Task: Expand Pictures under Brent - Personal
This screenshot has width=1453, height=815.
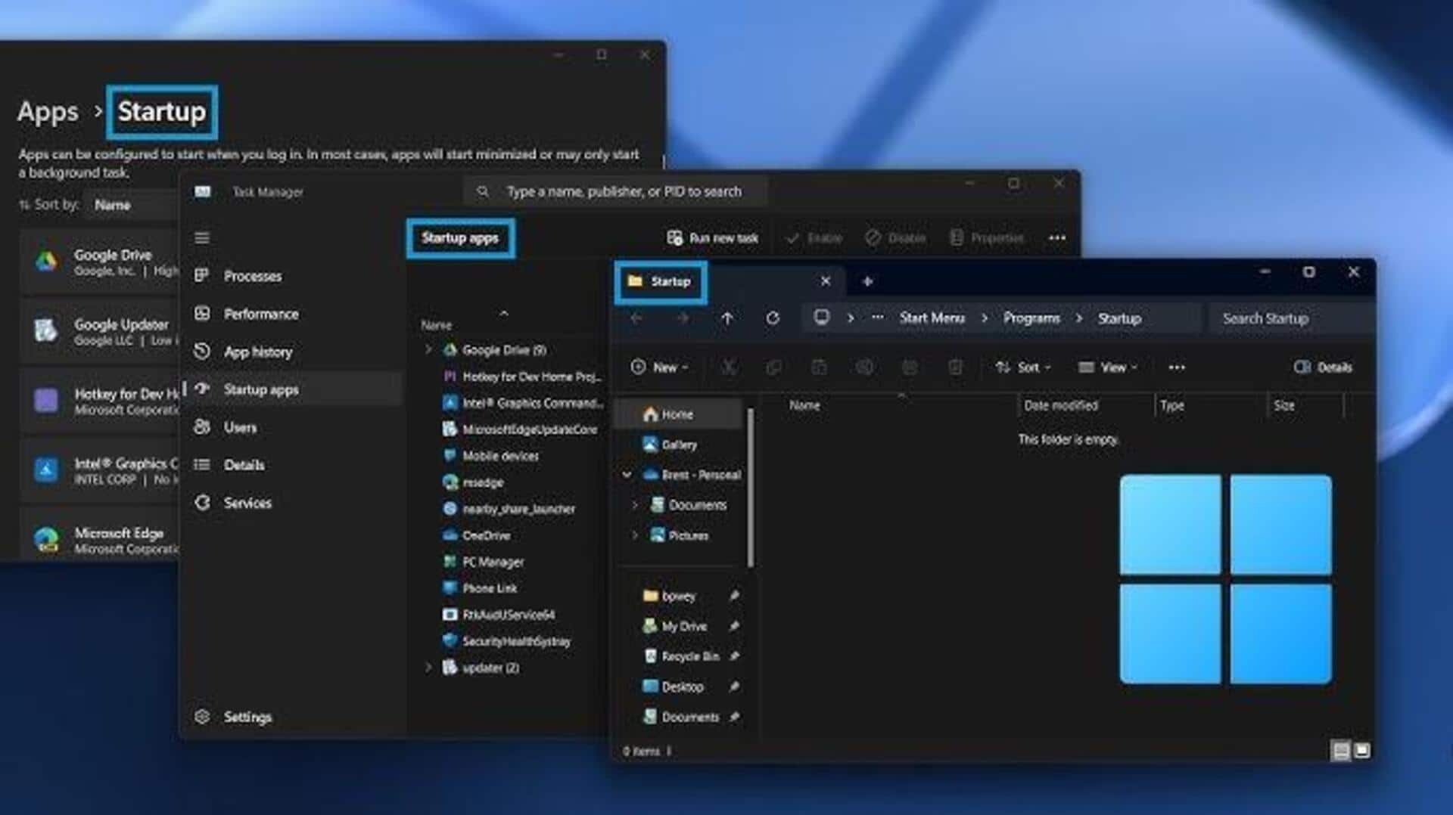Action: click(x=635, y=535)
